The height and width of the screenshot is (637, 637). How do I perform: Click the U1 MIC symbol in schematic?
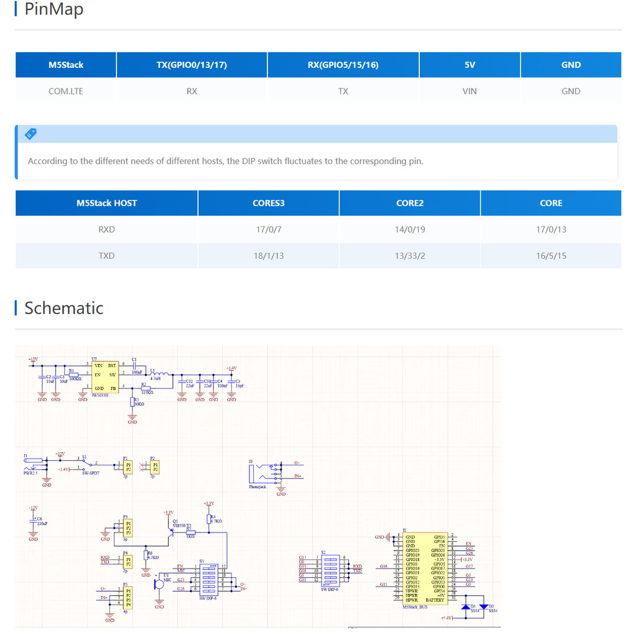[x=159, y=584]
